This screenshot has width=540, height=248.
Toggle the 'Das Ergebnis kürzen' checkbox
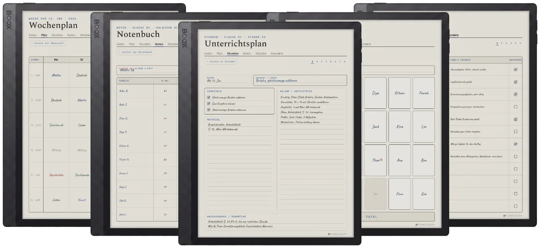click(x=208, y=104)
